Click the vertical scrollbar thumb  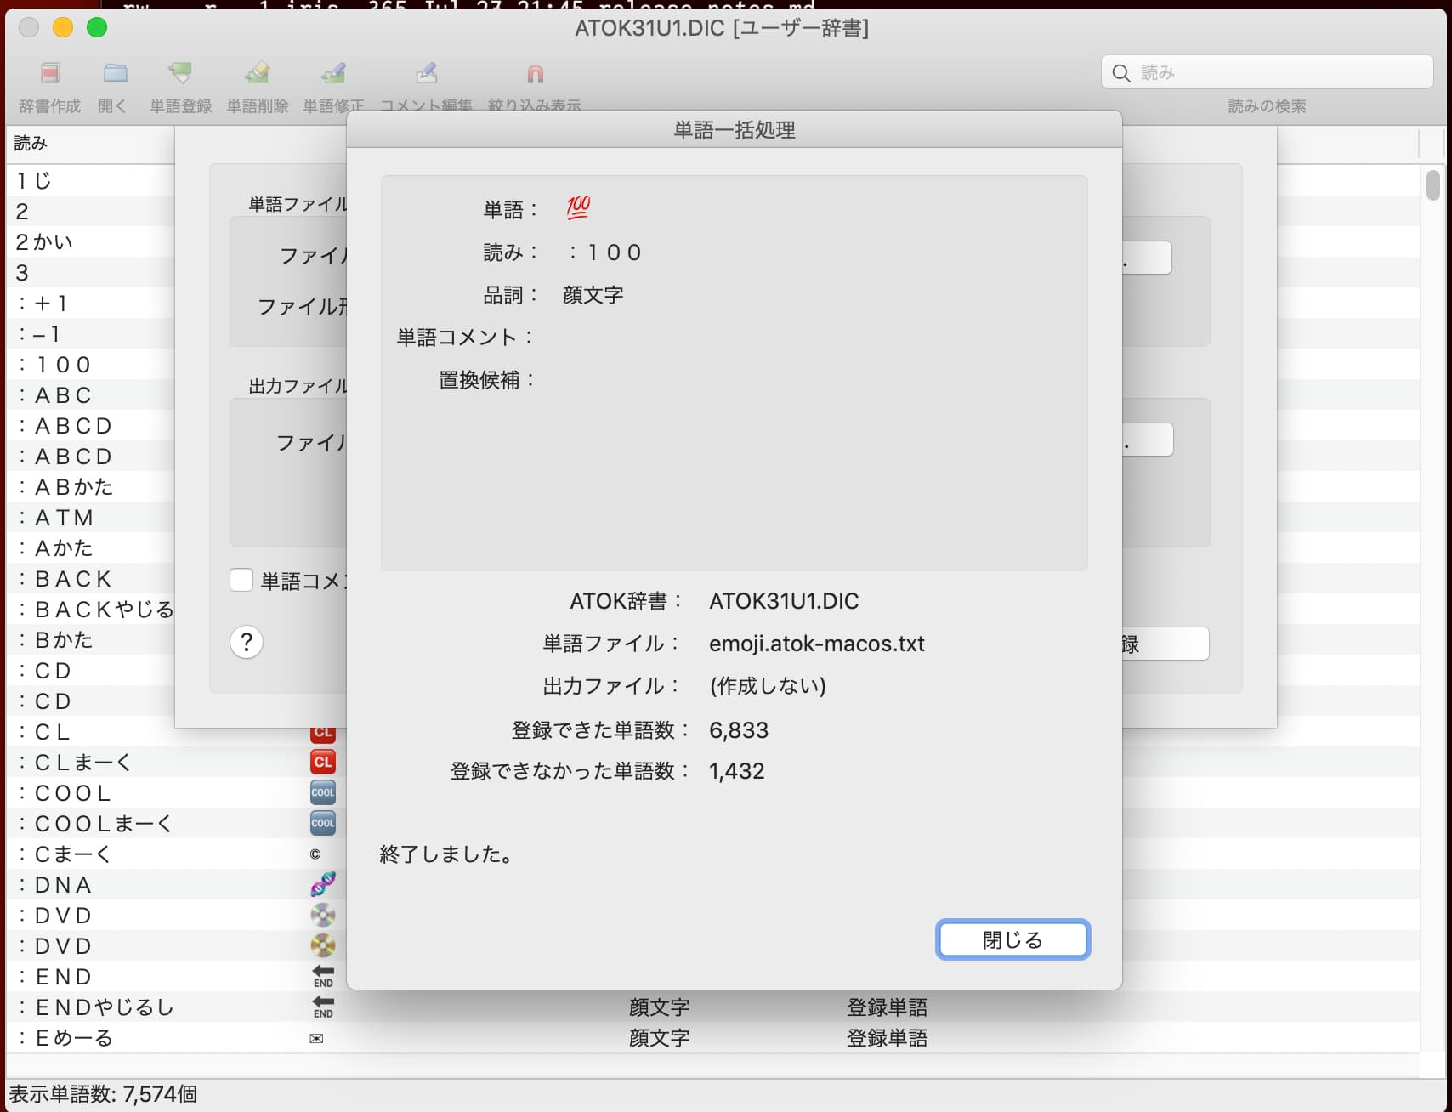[x=1433, y=184]
